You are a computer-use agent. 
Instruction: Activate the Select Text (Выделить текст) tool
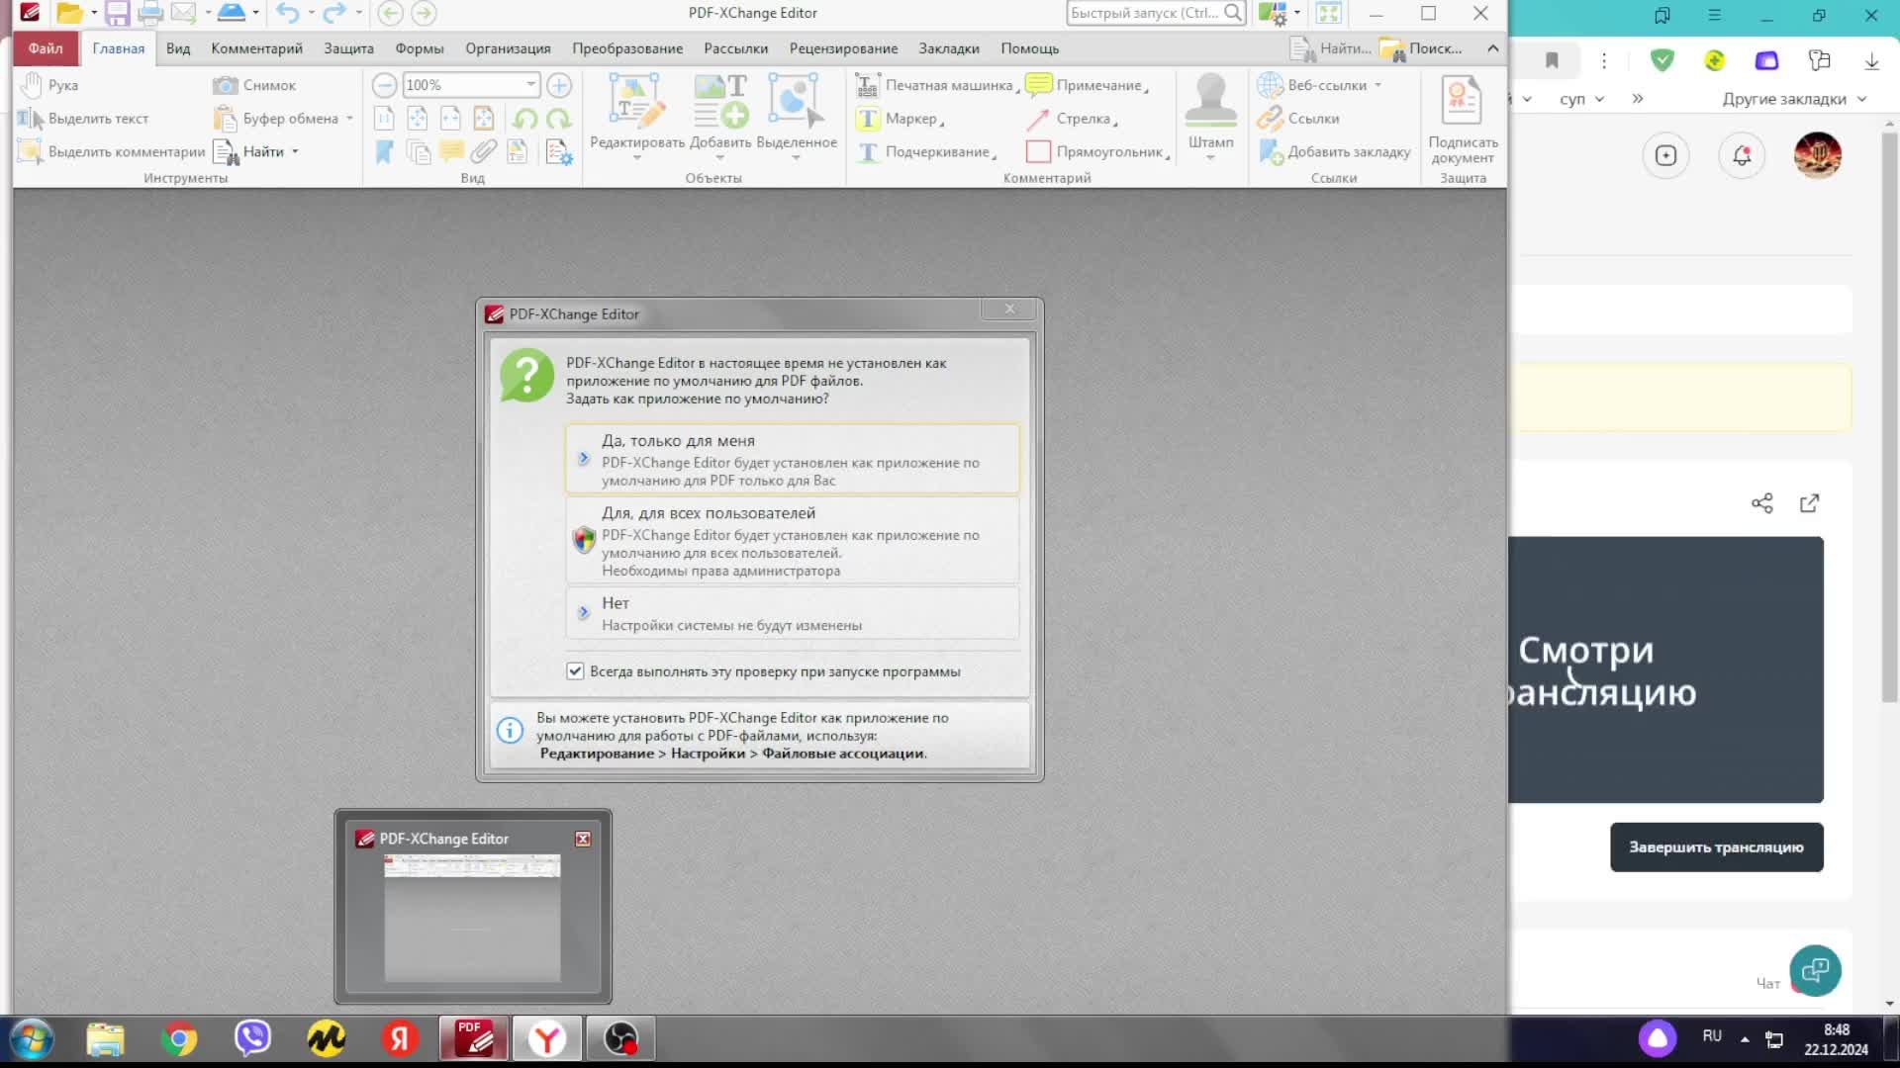(x=84, y=119)
